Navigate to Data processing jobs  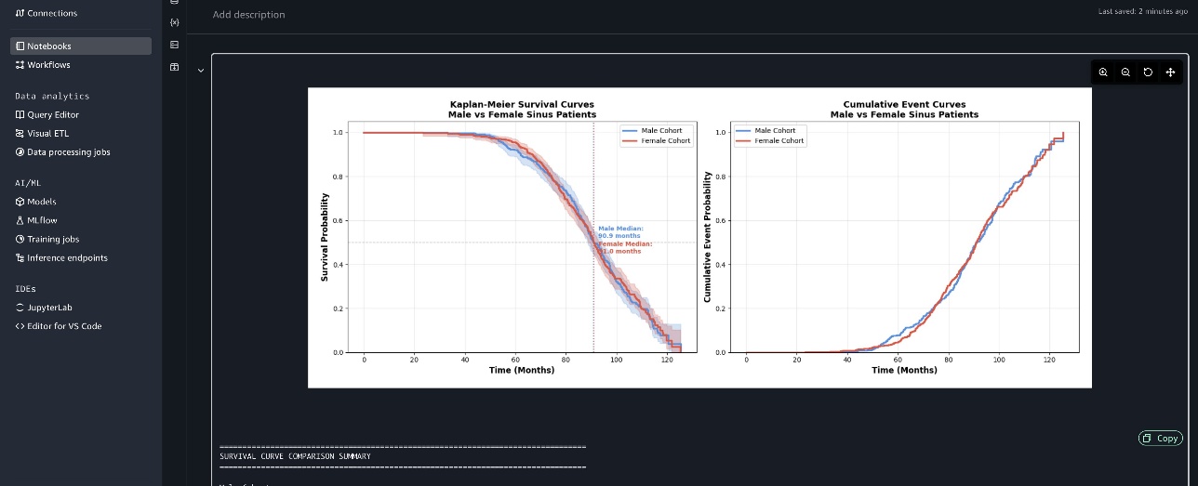coord(68,152)
